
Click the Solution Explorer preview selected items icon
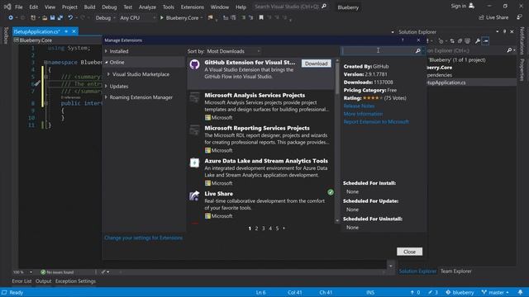pyautogui.click(x=485, y=40)
